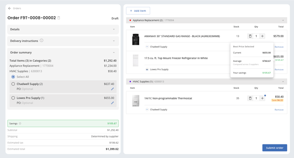Select Lowes Pro Supply (1) radio button
The height and width of the screenshot is (158, 294).
[13, 98]
